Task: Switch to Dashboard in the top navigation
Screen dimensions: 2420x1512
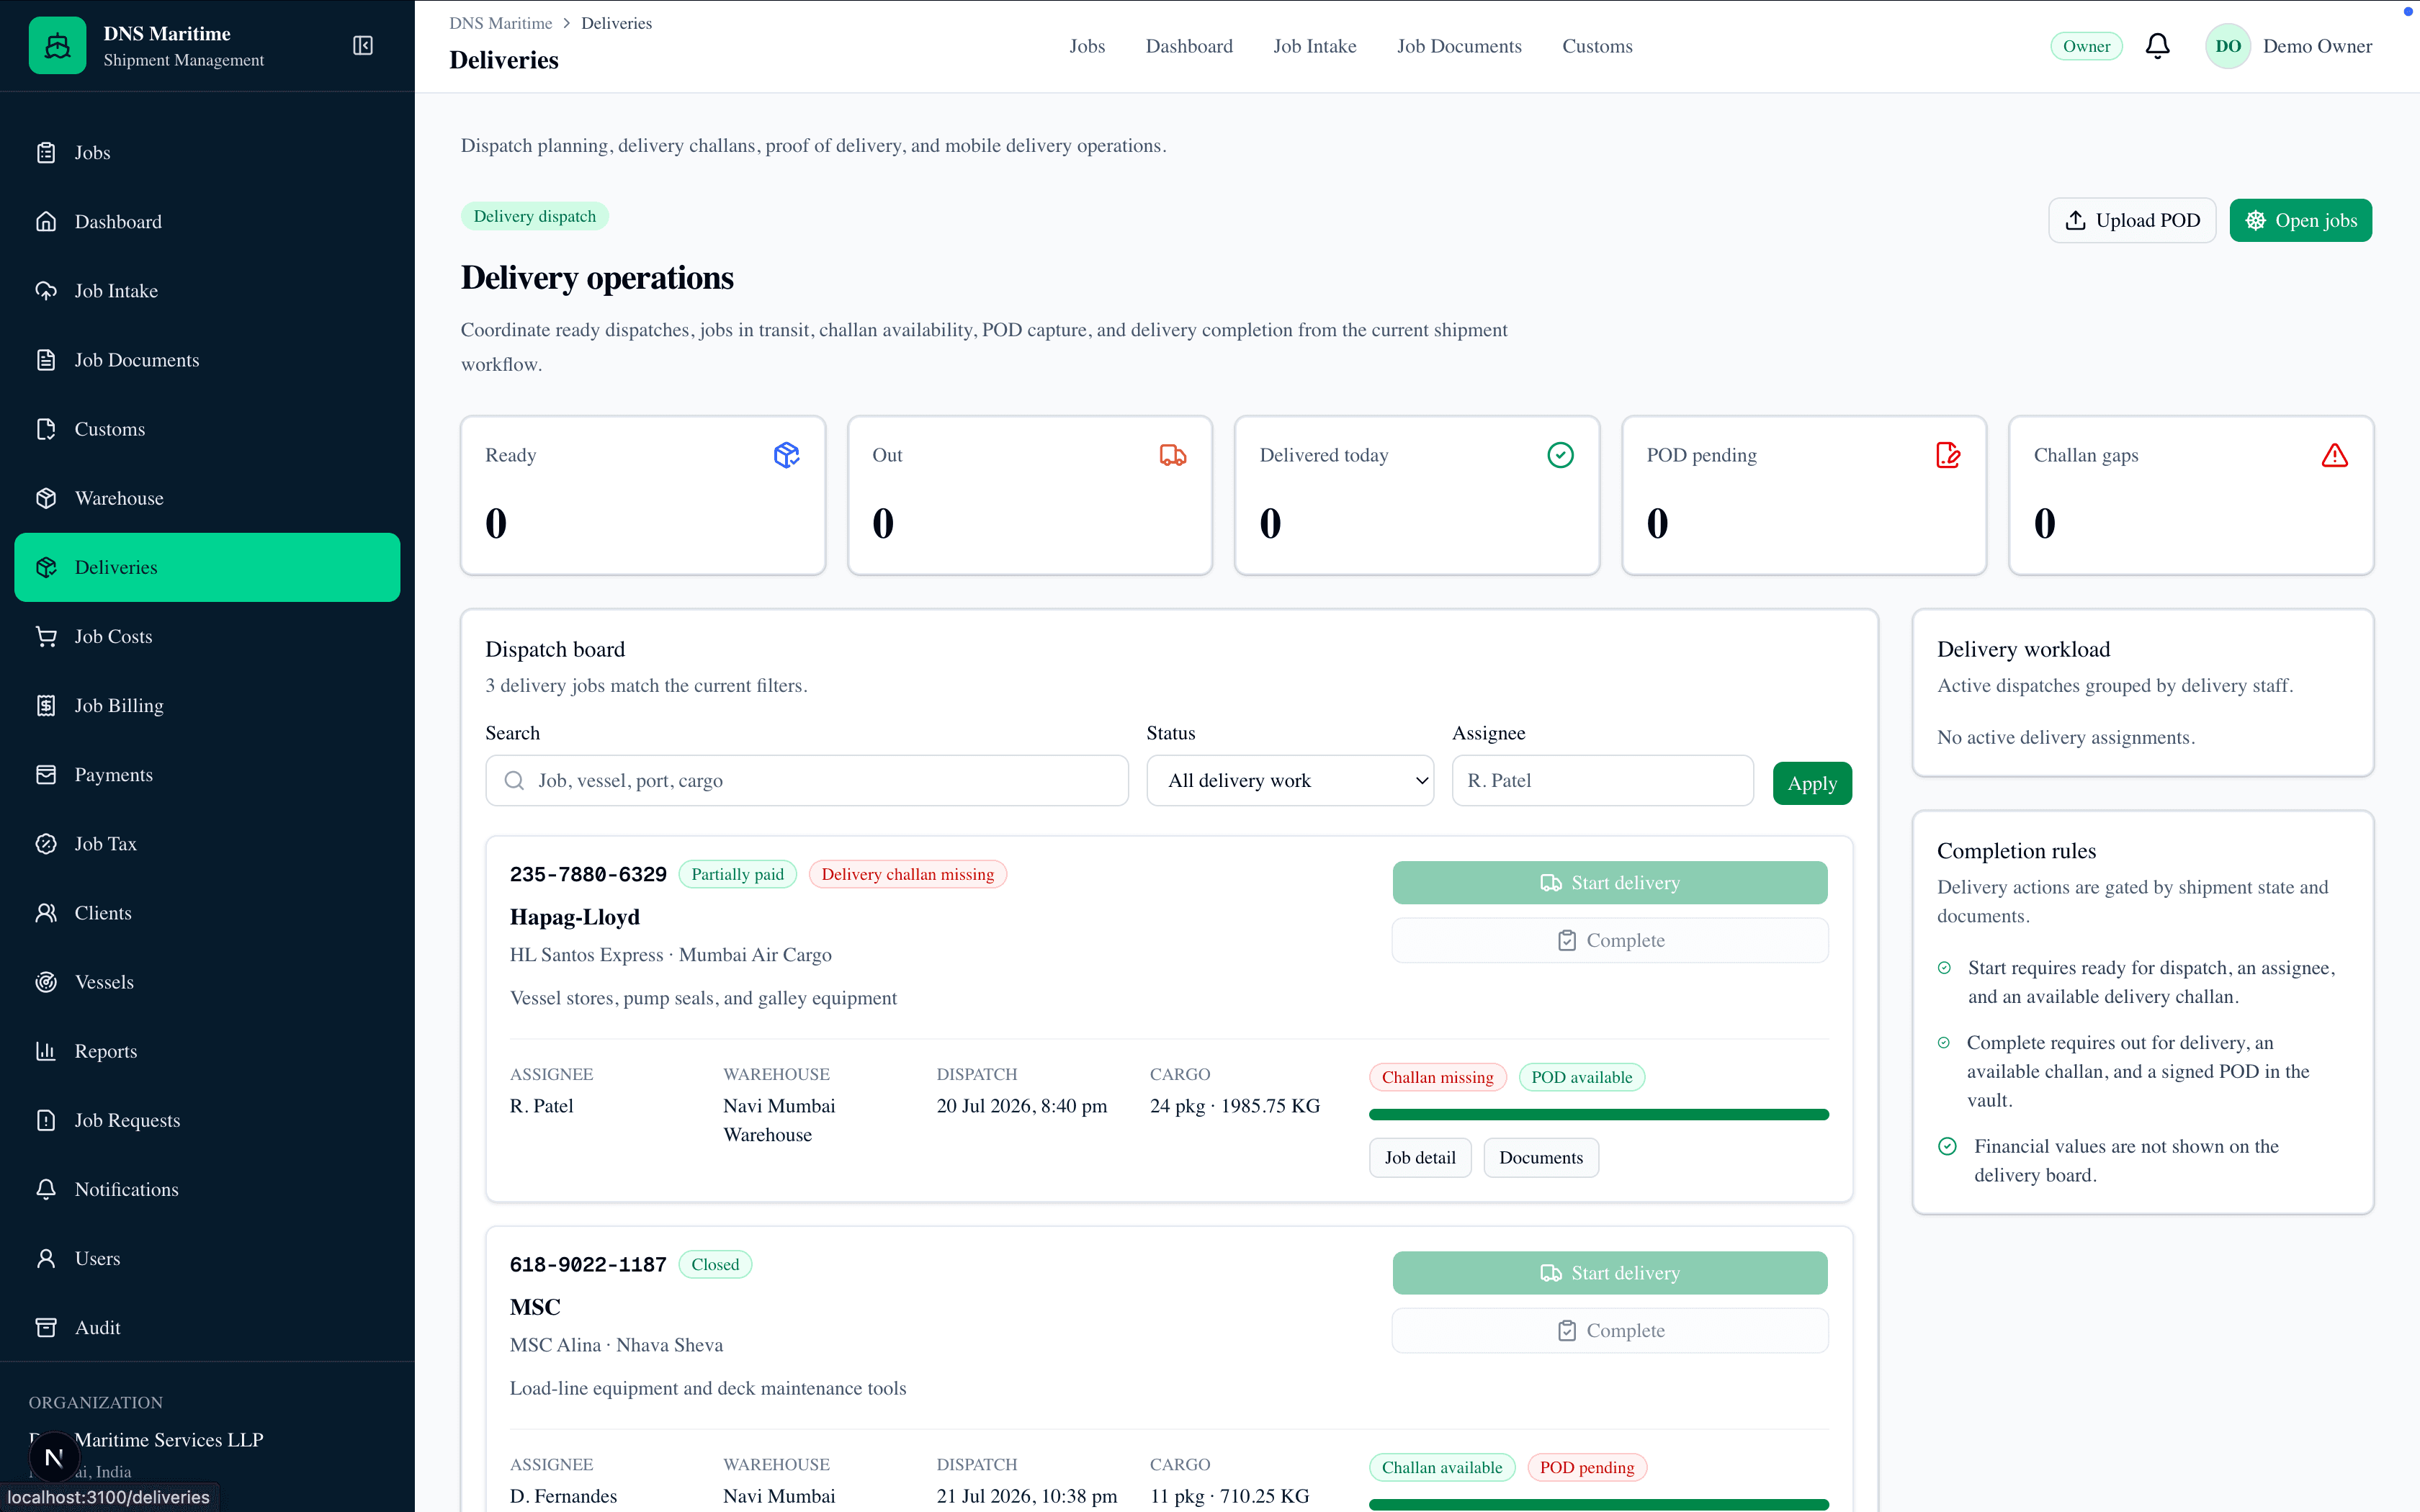Action: (x=1189, y=46)
